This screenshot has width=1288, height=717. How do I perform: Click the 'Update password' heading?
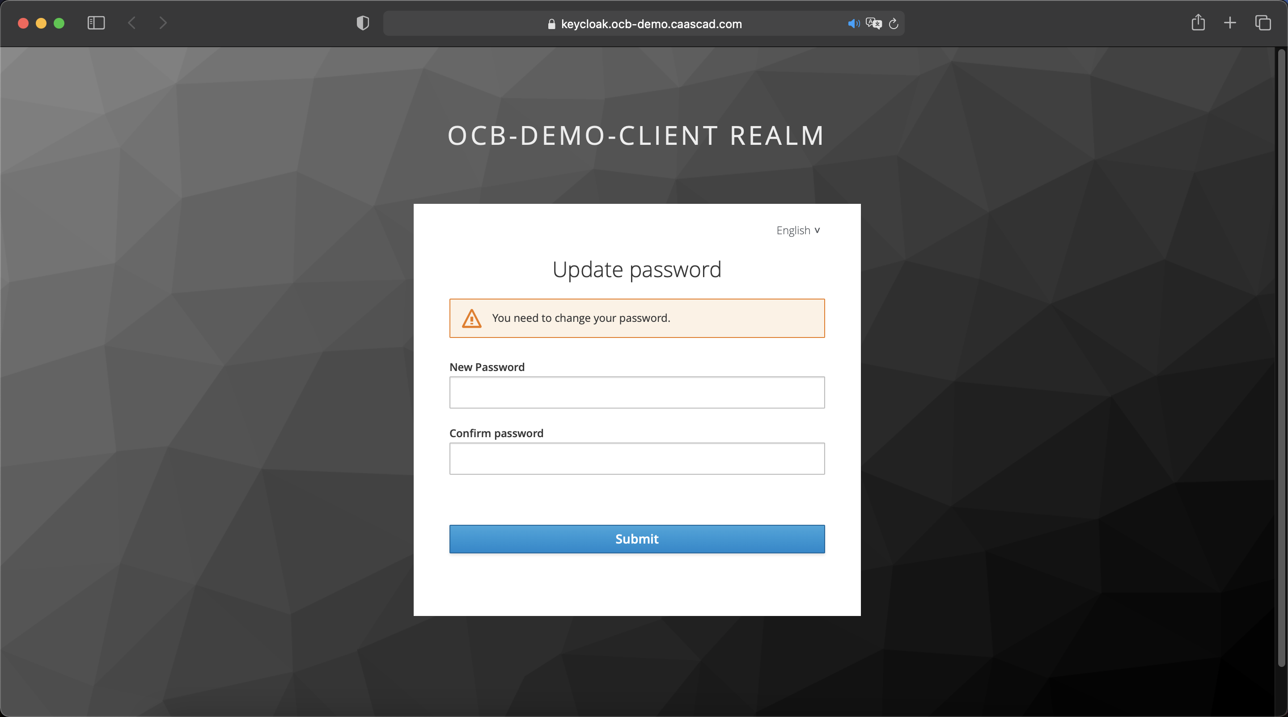pos(637,270)
